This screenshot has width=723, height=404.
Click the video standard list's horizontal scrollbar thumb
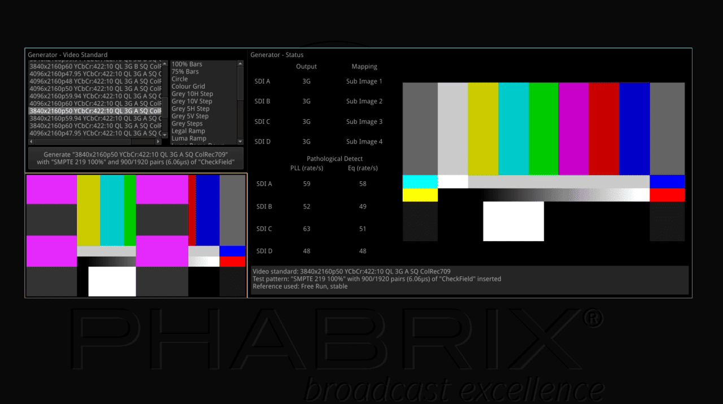click(x=82, y=141)
